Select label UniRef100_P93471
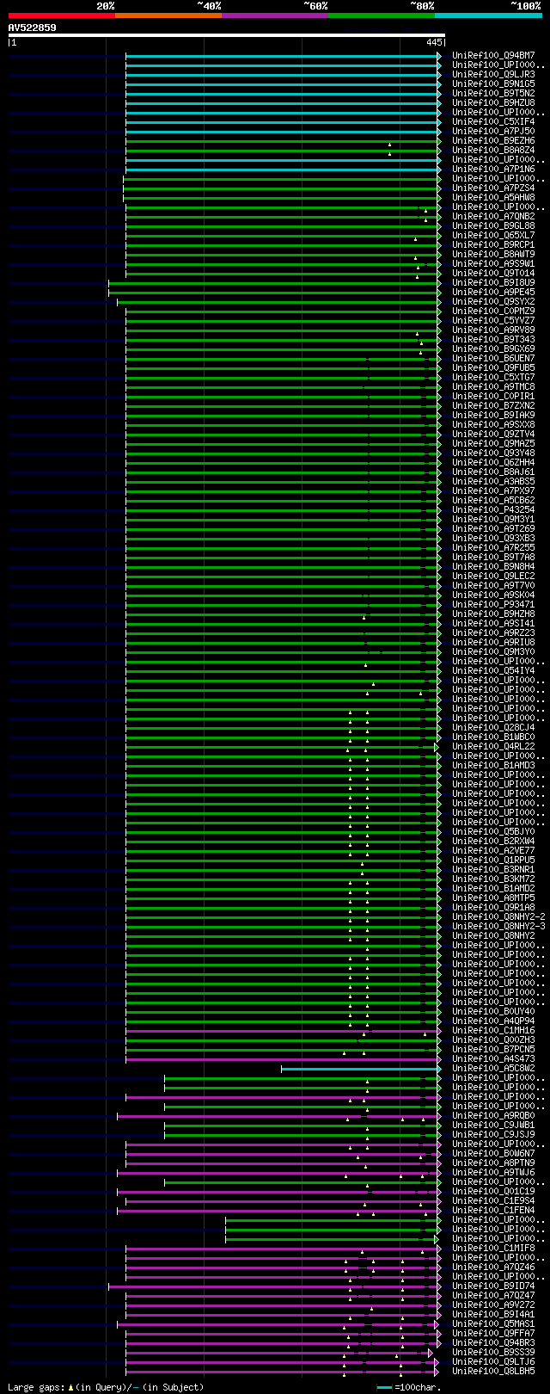The width and height of the screenshot is (550, 1394). pos(493,605)
